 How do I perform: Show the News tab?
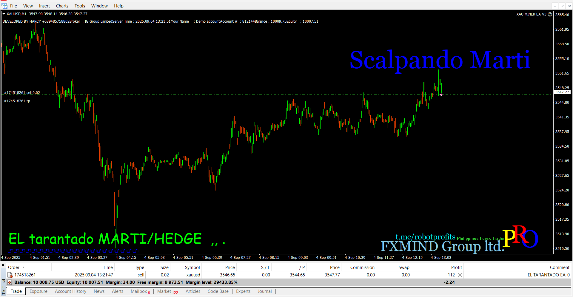pyautogui.click(x=99, y=291)
